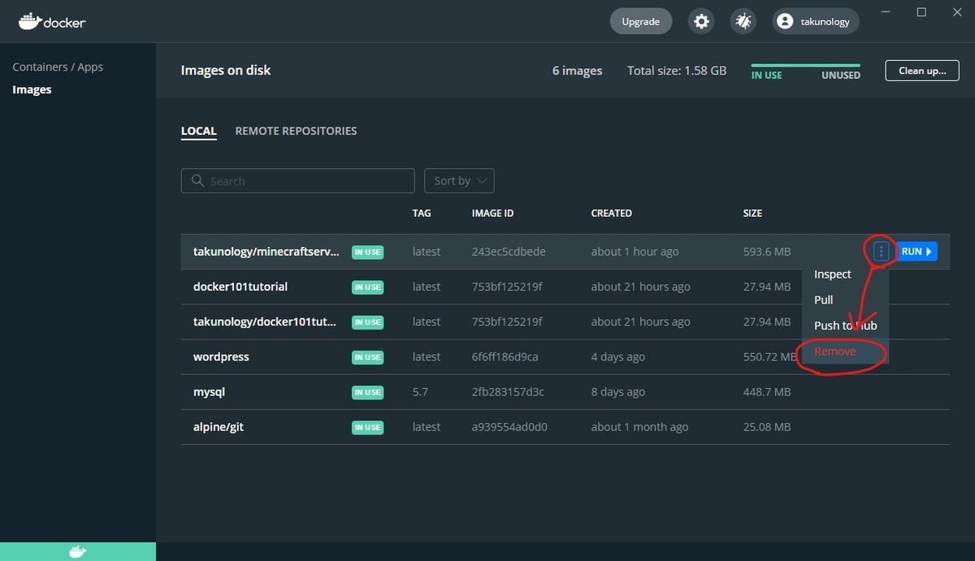Open Containers / Apps in sidebar

tap(58, 67)
